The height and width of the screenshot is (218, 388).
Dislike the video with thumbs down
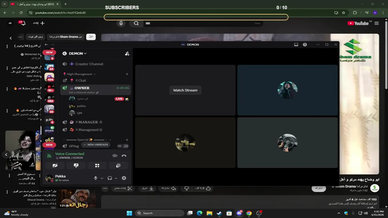(x=187, y=188)
